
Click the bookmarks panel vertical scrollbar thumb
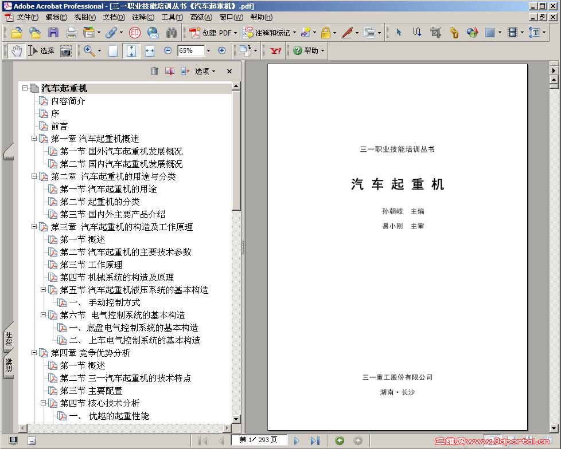(x=236, y=149)
